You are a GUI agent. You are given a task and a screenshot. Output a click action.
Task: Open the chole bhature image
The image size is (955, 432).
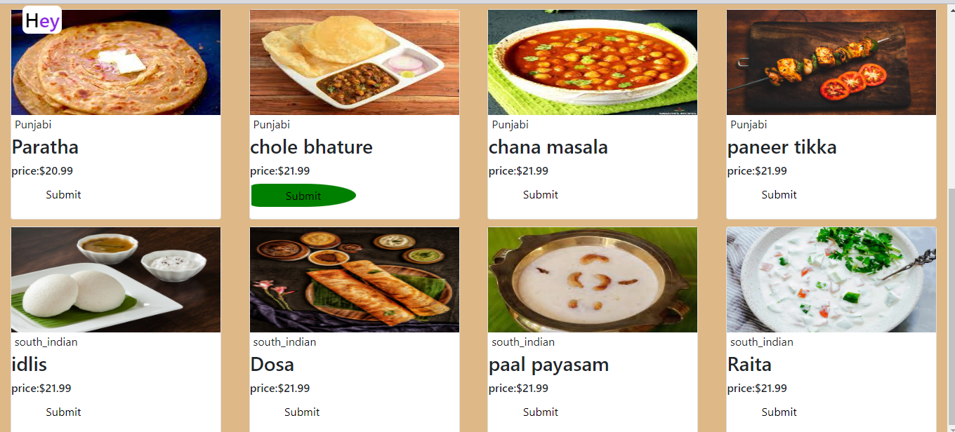tap(354, 62)
